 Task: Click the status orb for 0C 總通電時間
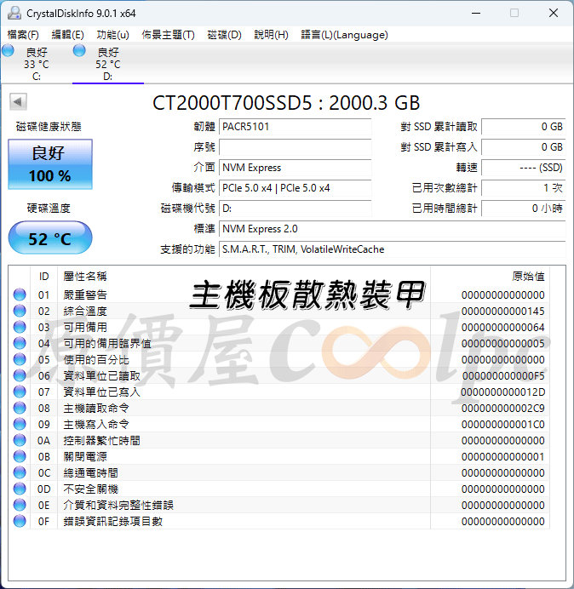pos(20,472)
